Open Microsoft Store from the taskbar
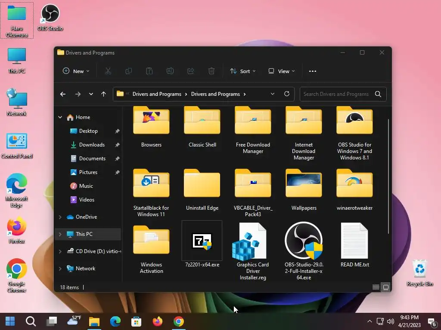The height and width of the screenshot is (330, 441). [137, 321]
